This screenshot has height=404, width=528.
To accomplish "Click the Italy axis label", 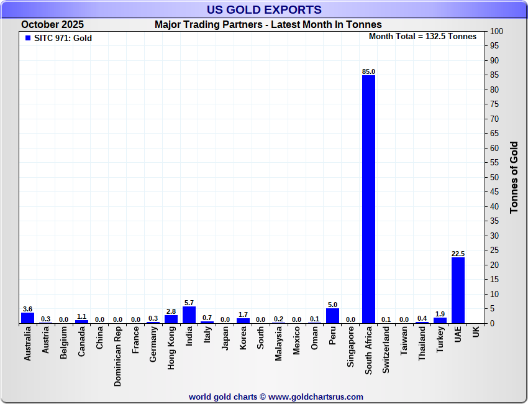I will (x=207, y=334).
